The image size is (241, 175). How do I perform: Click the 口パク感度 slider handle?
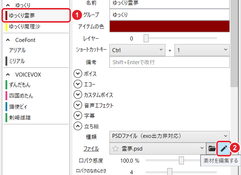click(x=181, y=160)
